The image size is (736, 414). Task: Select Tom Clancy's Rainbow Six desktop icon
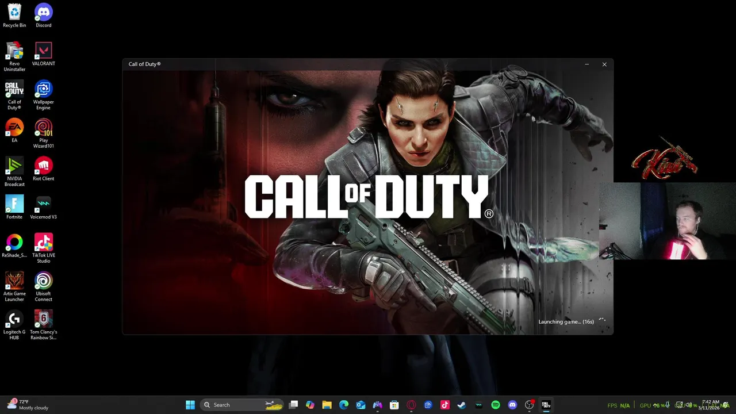(44, 325)
